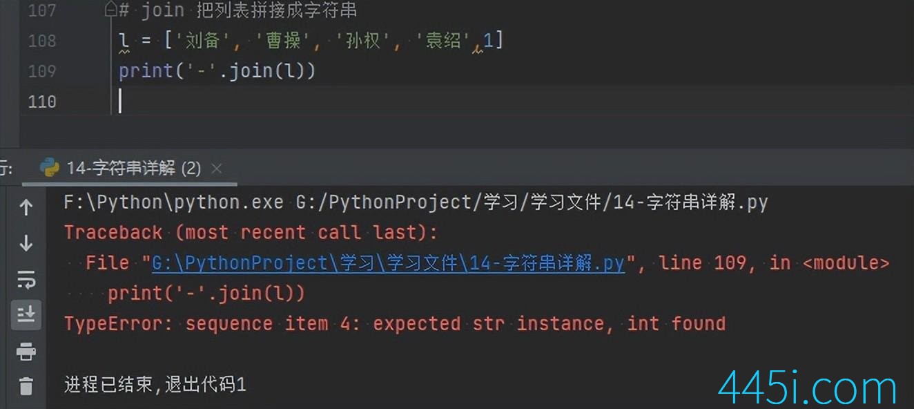Click the down arrow stack trace icon
This screenshot has width=914, height=409.
tap(26, 243)
